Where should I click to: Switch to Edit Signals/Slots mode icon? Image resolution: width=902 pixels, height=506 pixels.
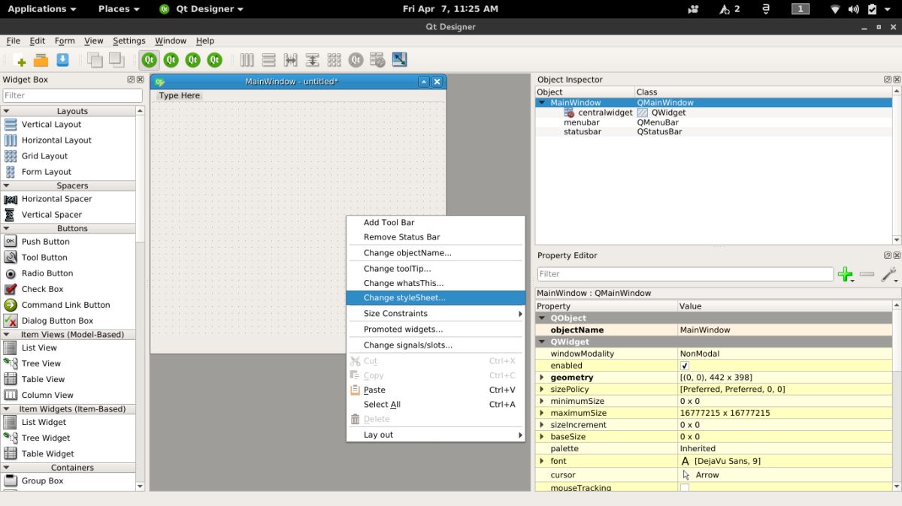click(x=171, y=60)
